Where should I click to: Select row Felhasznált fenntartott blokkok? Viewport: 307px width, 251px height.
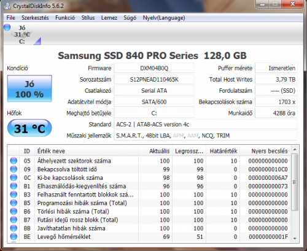coord(149,195)
